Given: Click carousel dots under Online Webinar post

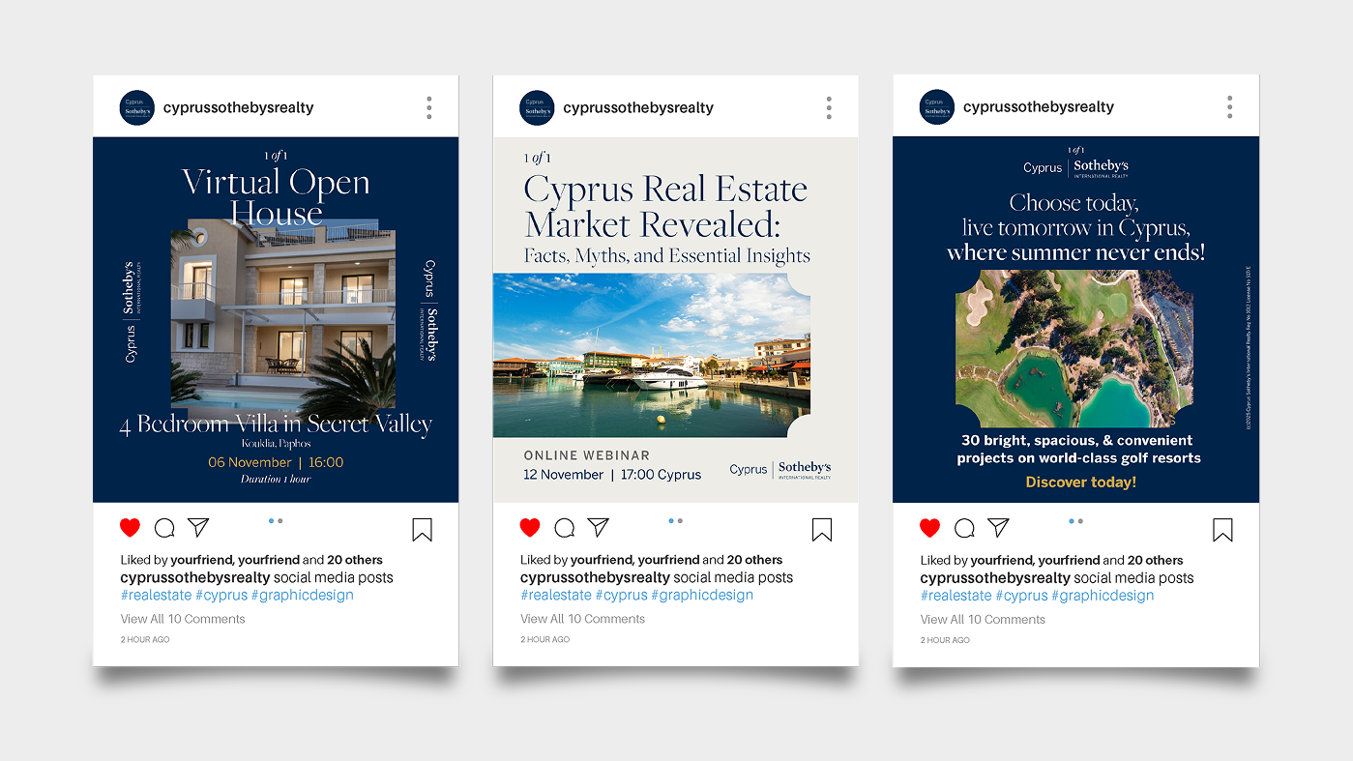Looking at the screenshot, I should point(675,521).
